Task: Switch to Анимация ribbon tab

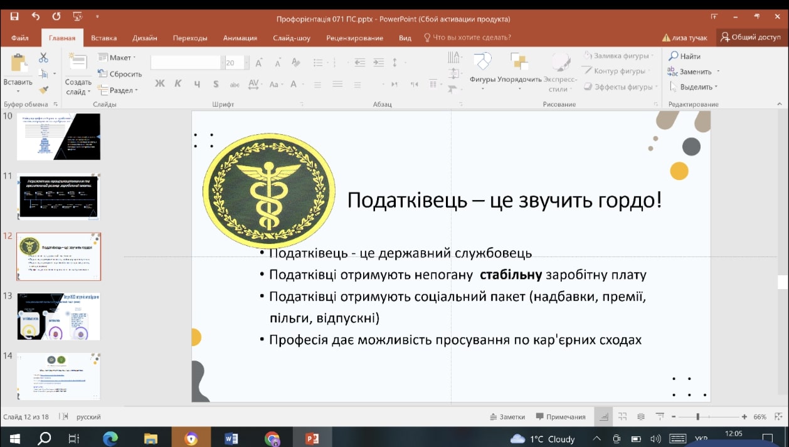Action: pyautogui.click(x=240, y=38)
